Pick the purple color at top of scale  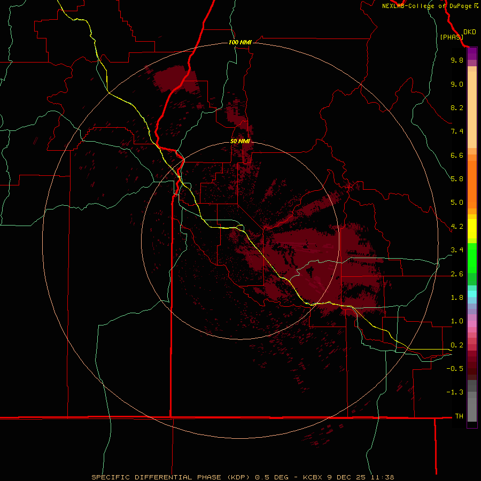point(472,53)
